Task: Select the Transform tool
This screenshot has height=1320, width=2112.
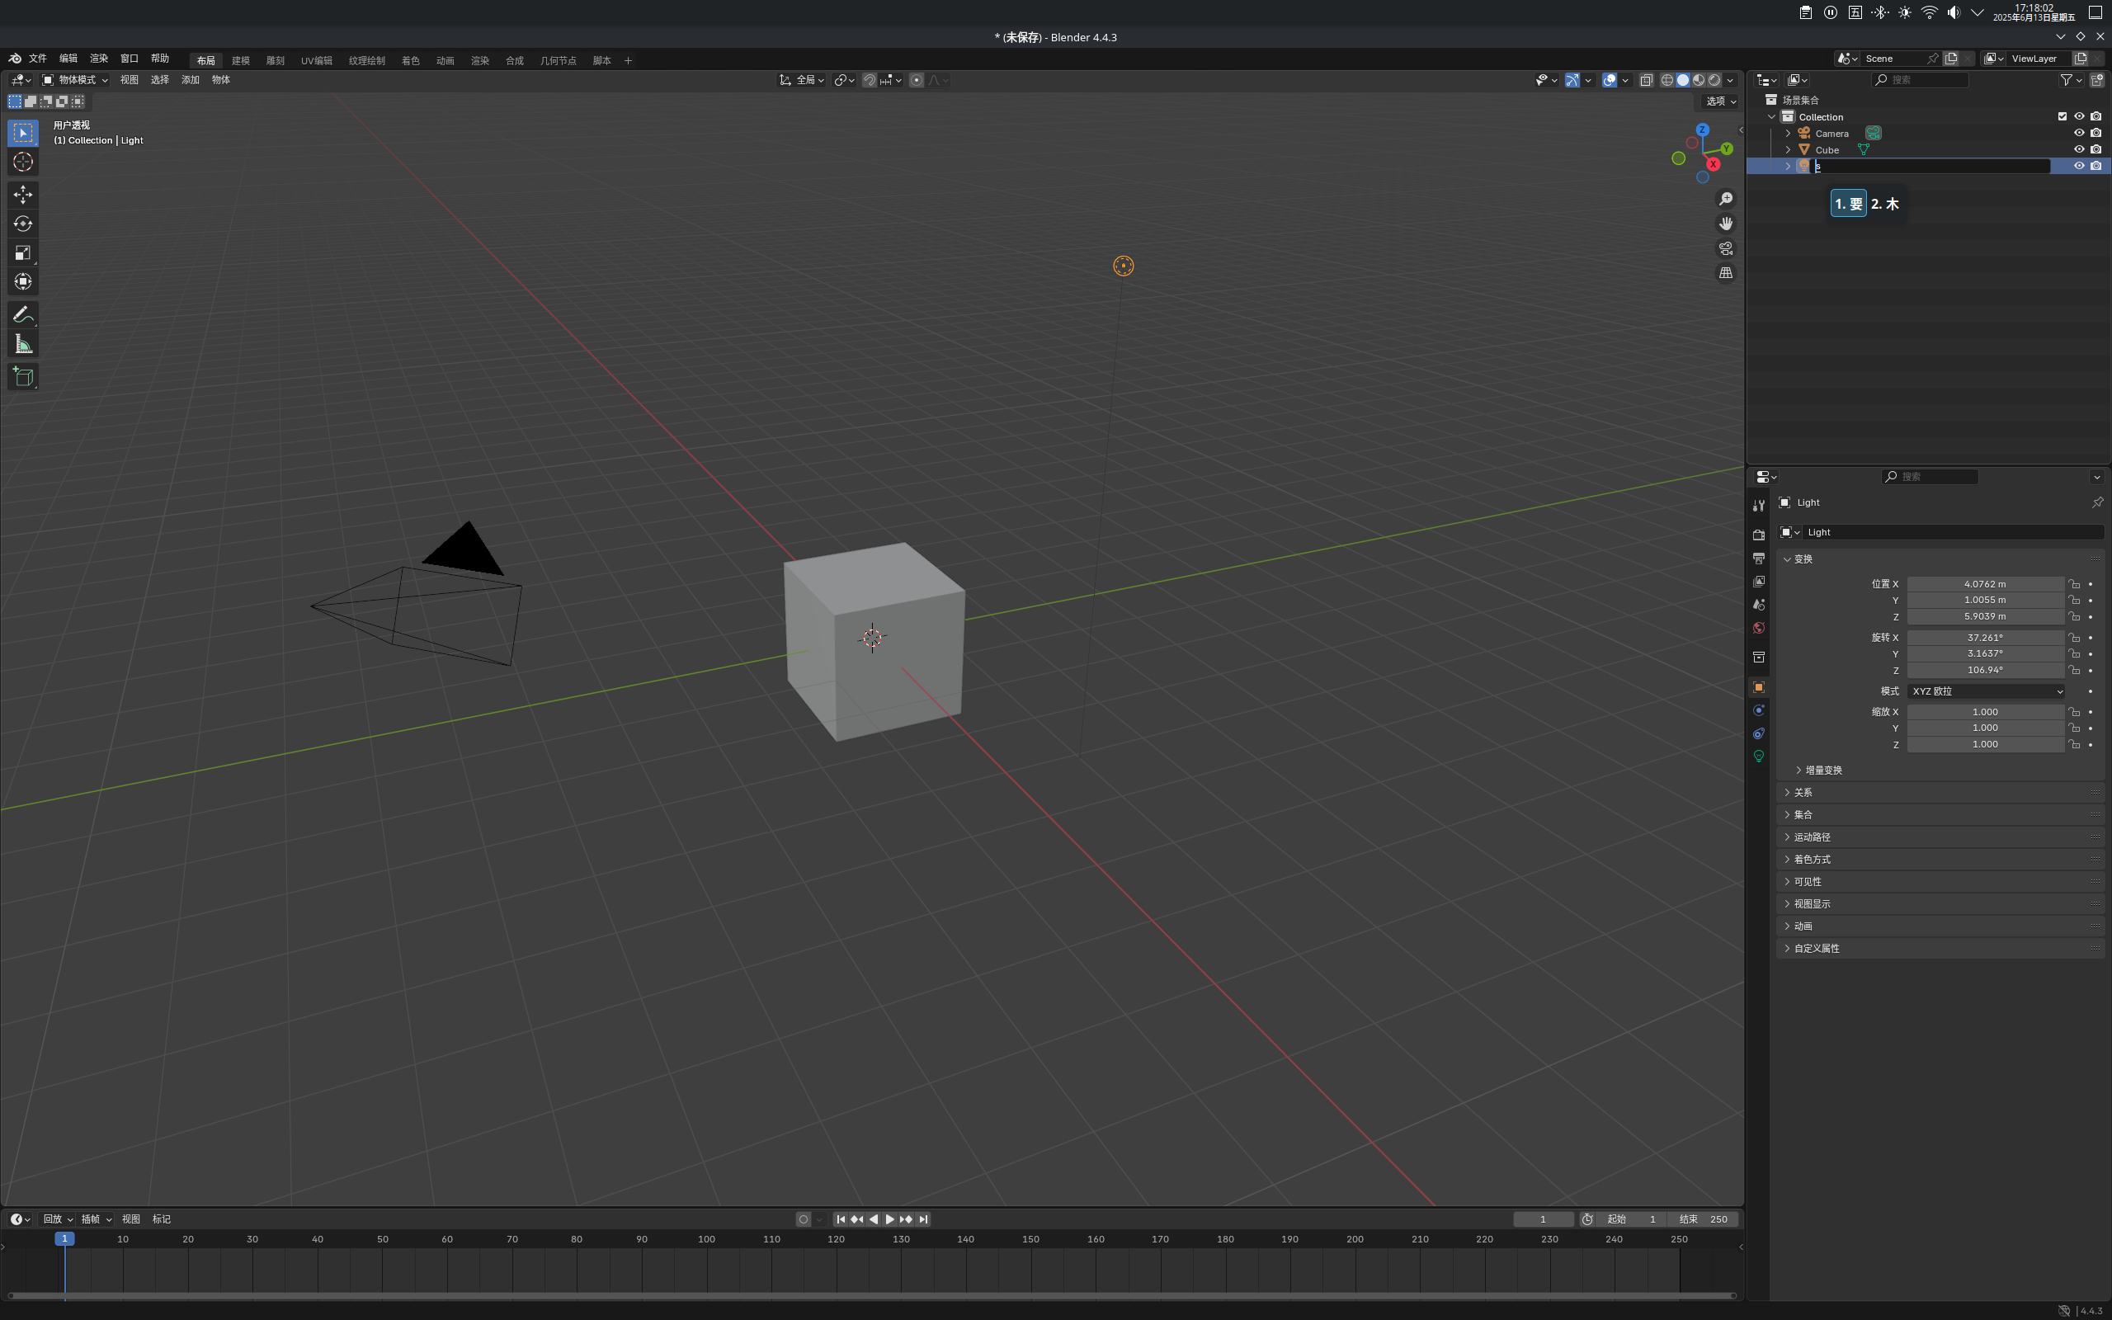Action: click(x=24, y=282)
